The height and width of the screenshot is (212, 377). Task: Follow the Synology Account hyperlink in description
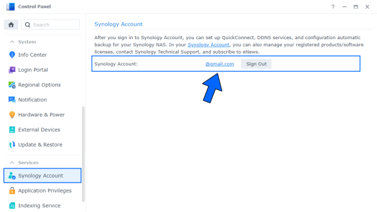208,45
